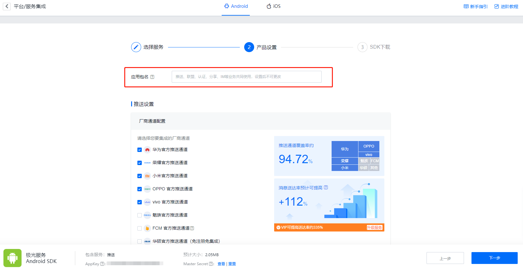Image resolution: width=523 pixels, height=268 pixels.
Task: Click the 小米 block in coverage chart
Action: pyautogui.click(x=345, y=168)
